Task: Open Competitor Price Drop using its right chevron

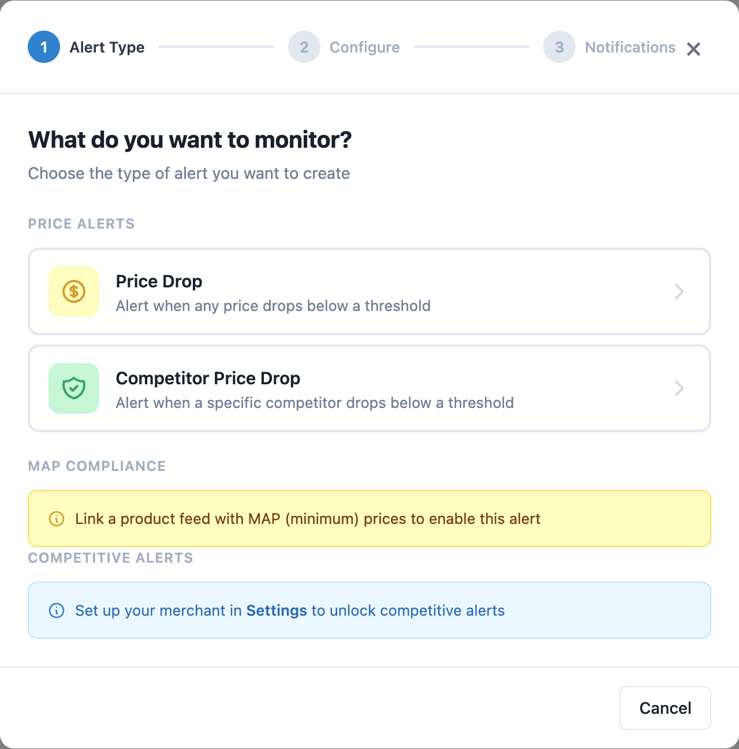Action: [680, 388]
